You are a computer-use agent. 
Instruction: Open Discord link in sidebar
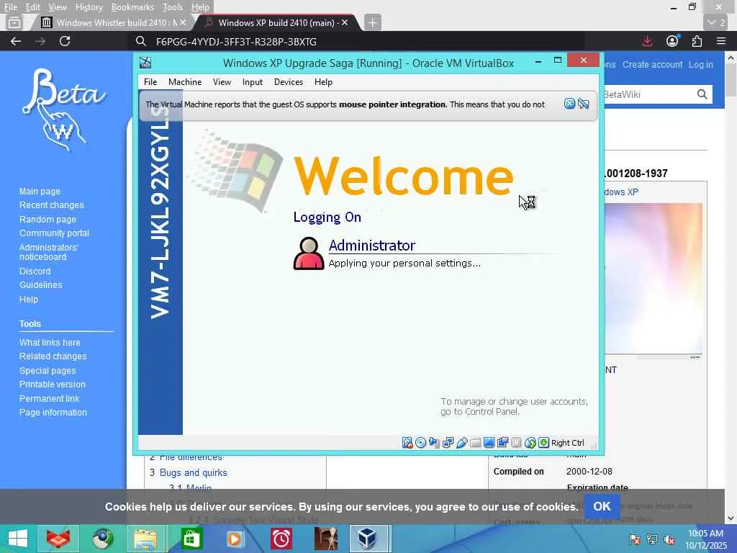pos(35,271)
